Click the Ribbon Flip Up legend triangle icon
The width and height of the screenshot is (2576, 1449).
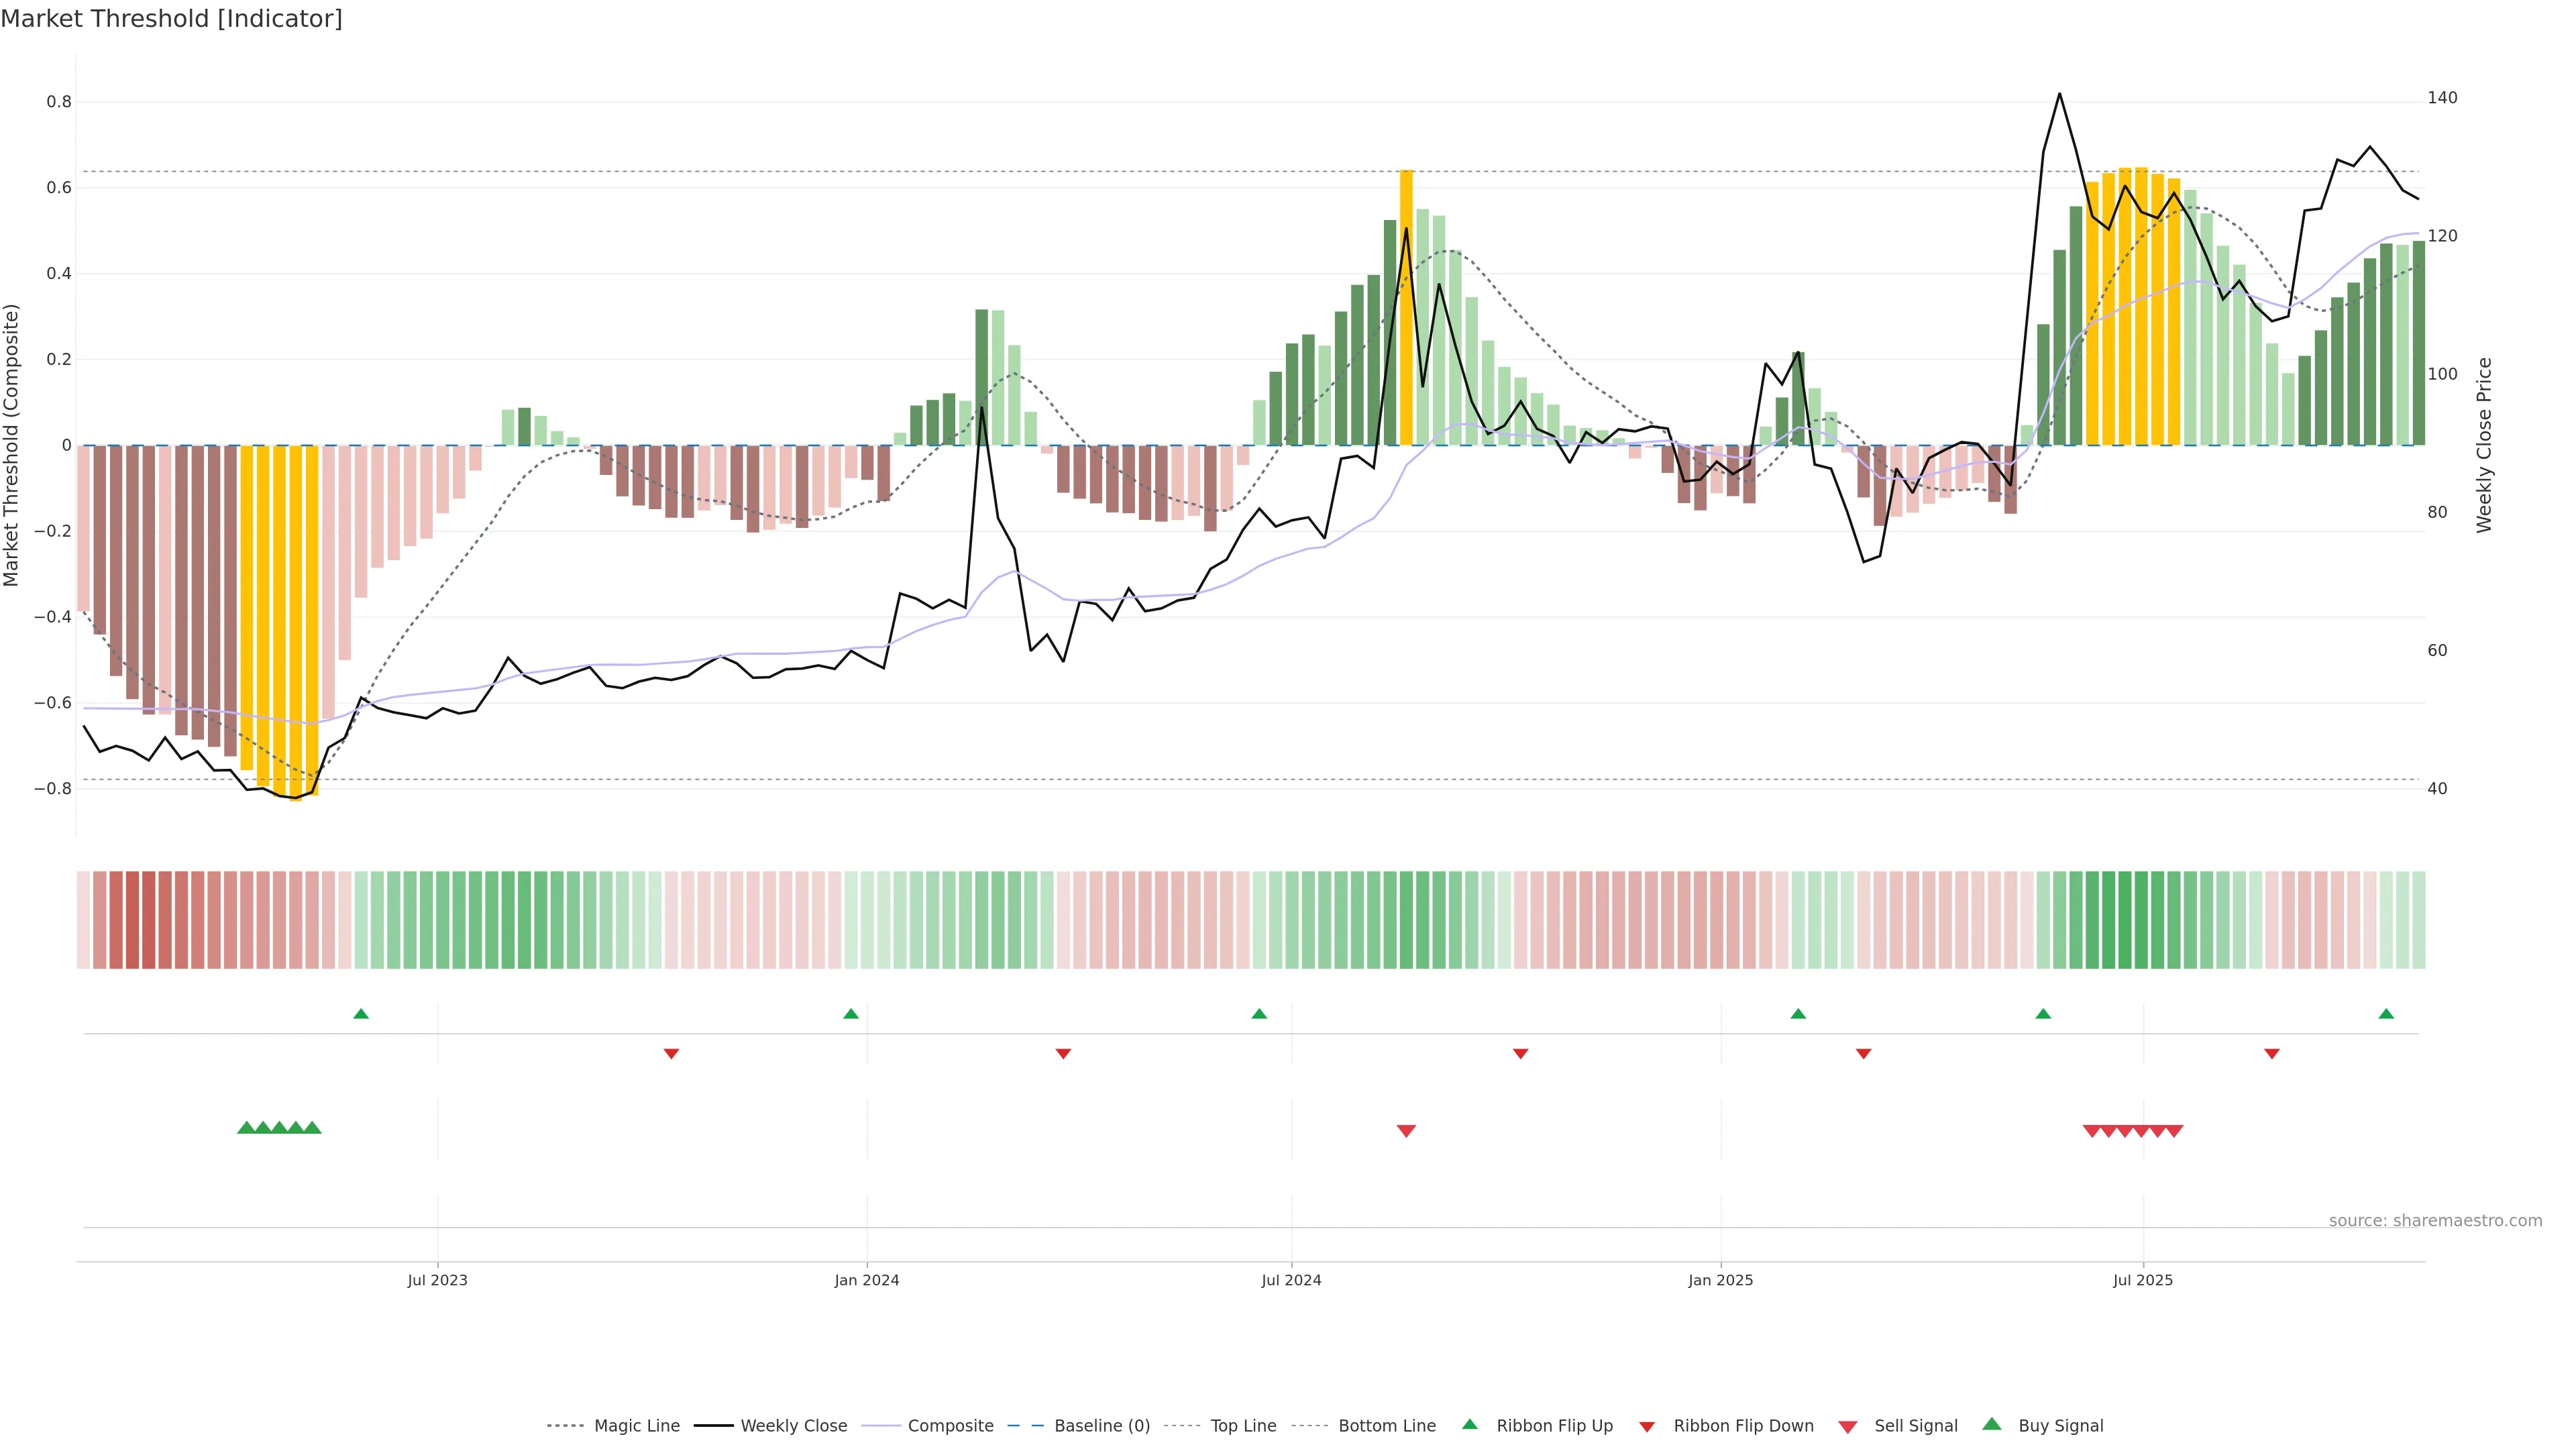coord(1469,1424)
